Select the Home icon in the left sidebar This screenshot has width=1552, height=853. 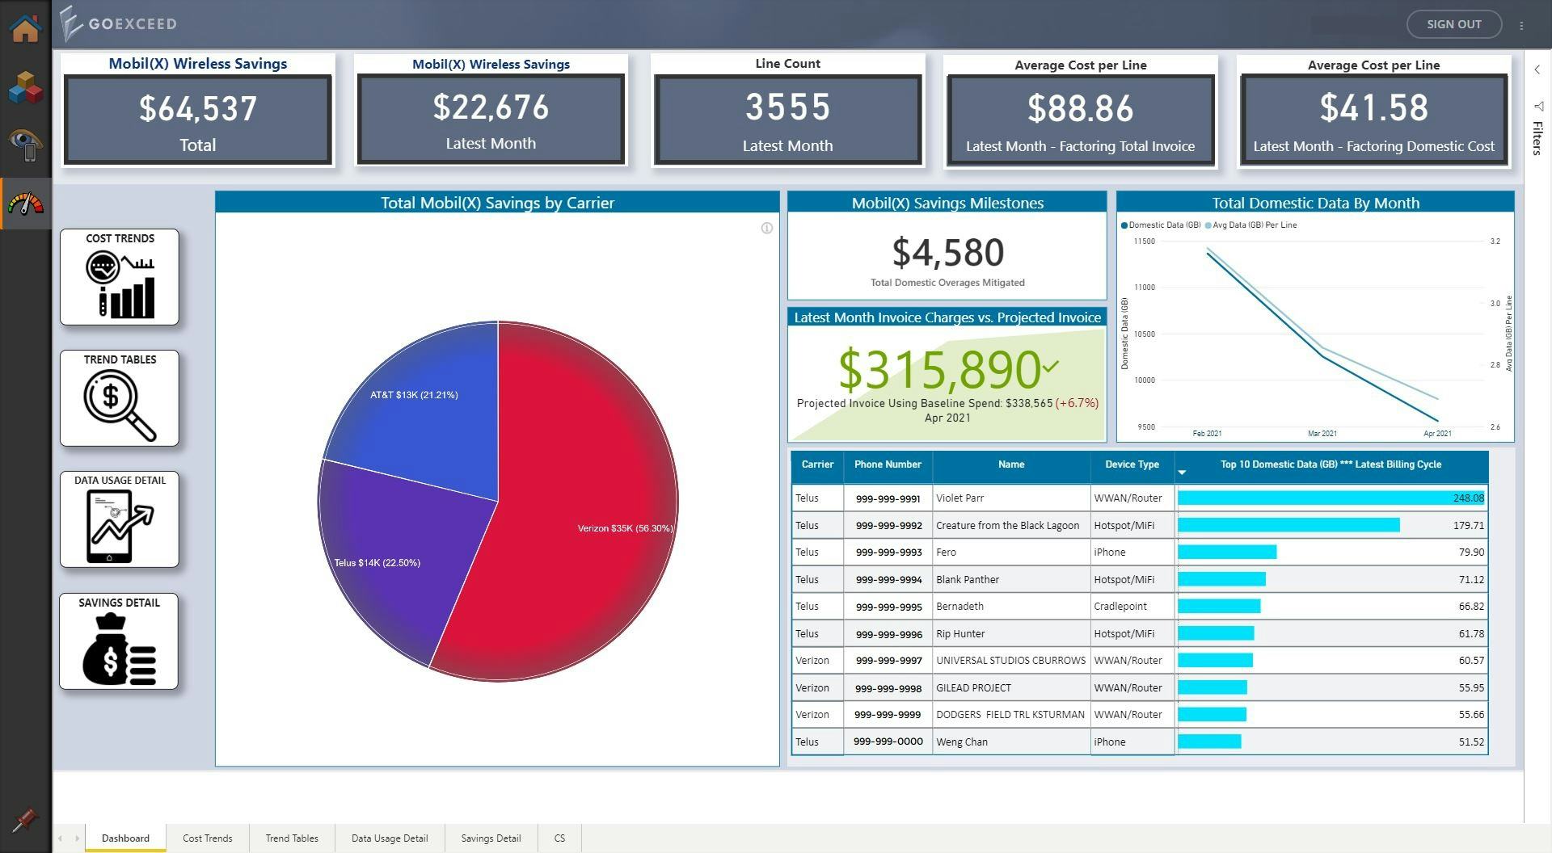(26, 27)
